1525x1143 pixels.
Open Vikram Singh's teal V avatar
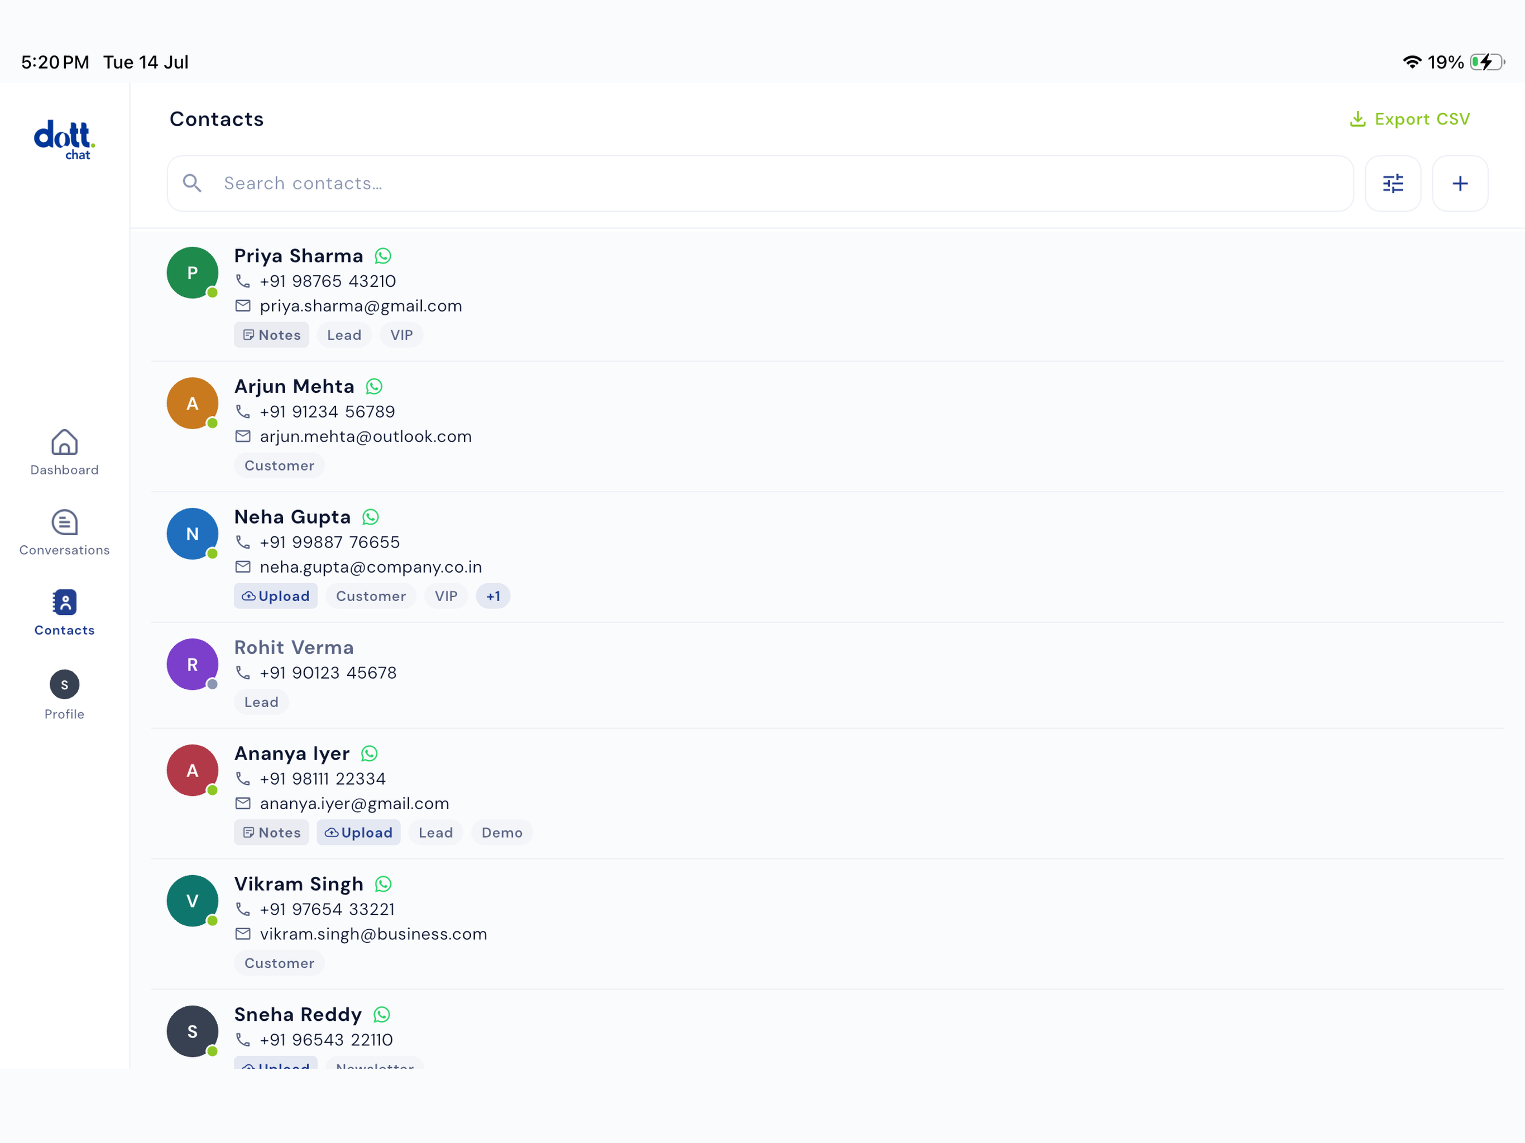[193, 901]
